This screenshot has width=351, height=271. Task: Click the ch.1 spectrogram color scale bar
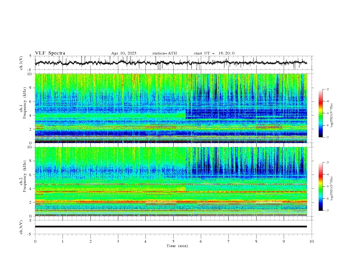[x=320, y=113]
